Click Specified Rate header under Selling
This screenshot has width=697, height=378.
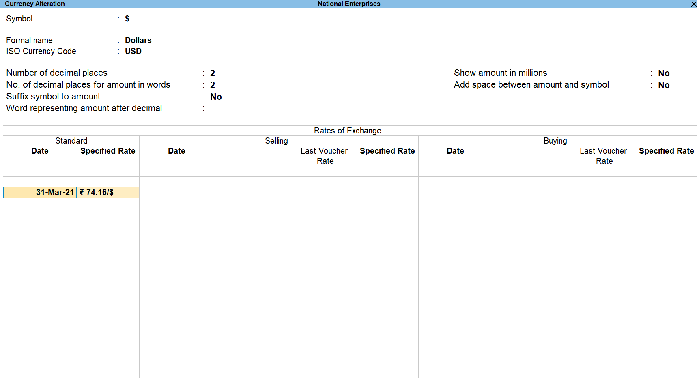click(x=387, y=151)
